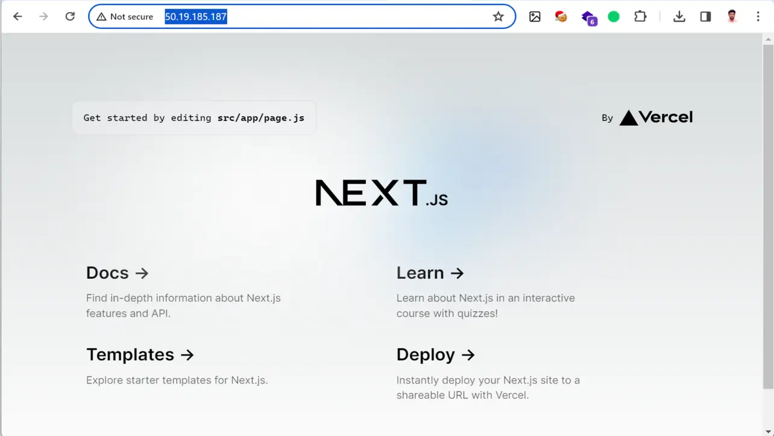Click the green circle extension icon

pos(614,17)
